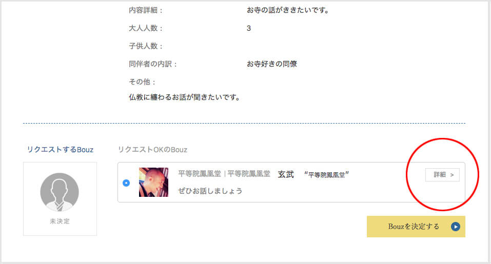The width and height of the screenshot is (491, 264).
Task: Select the リクエストOKのBouz heading
Action: pyautogui.click(x=152, y=150)
